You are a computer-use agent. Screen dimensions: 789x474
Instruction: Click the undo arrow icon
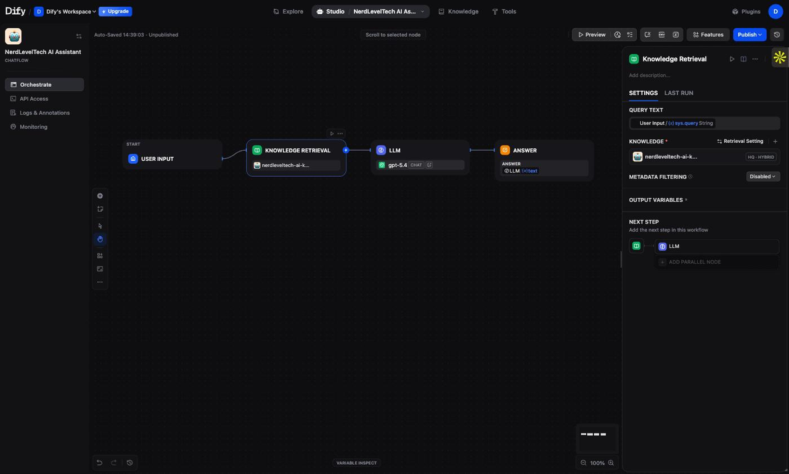(x=100, y=463)
